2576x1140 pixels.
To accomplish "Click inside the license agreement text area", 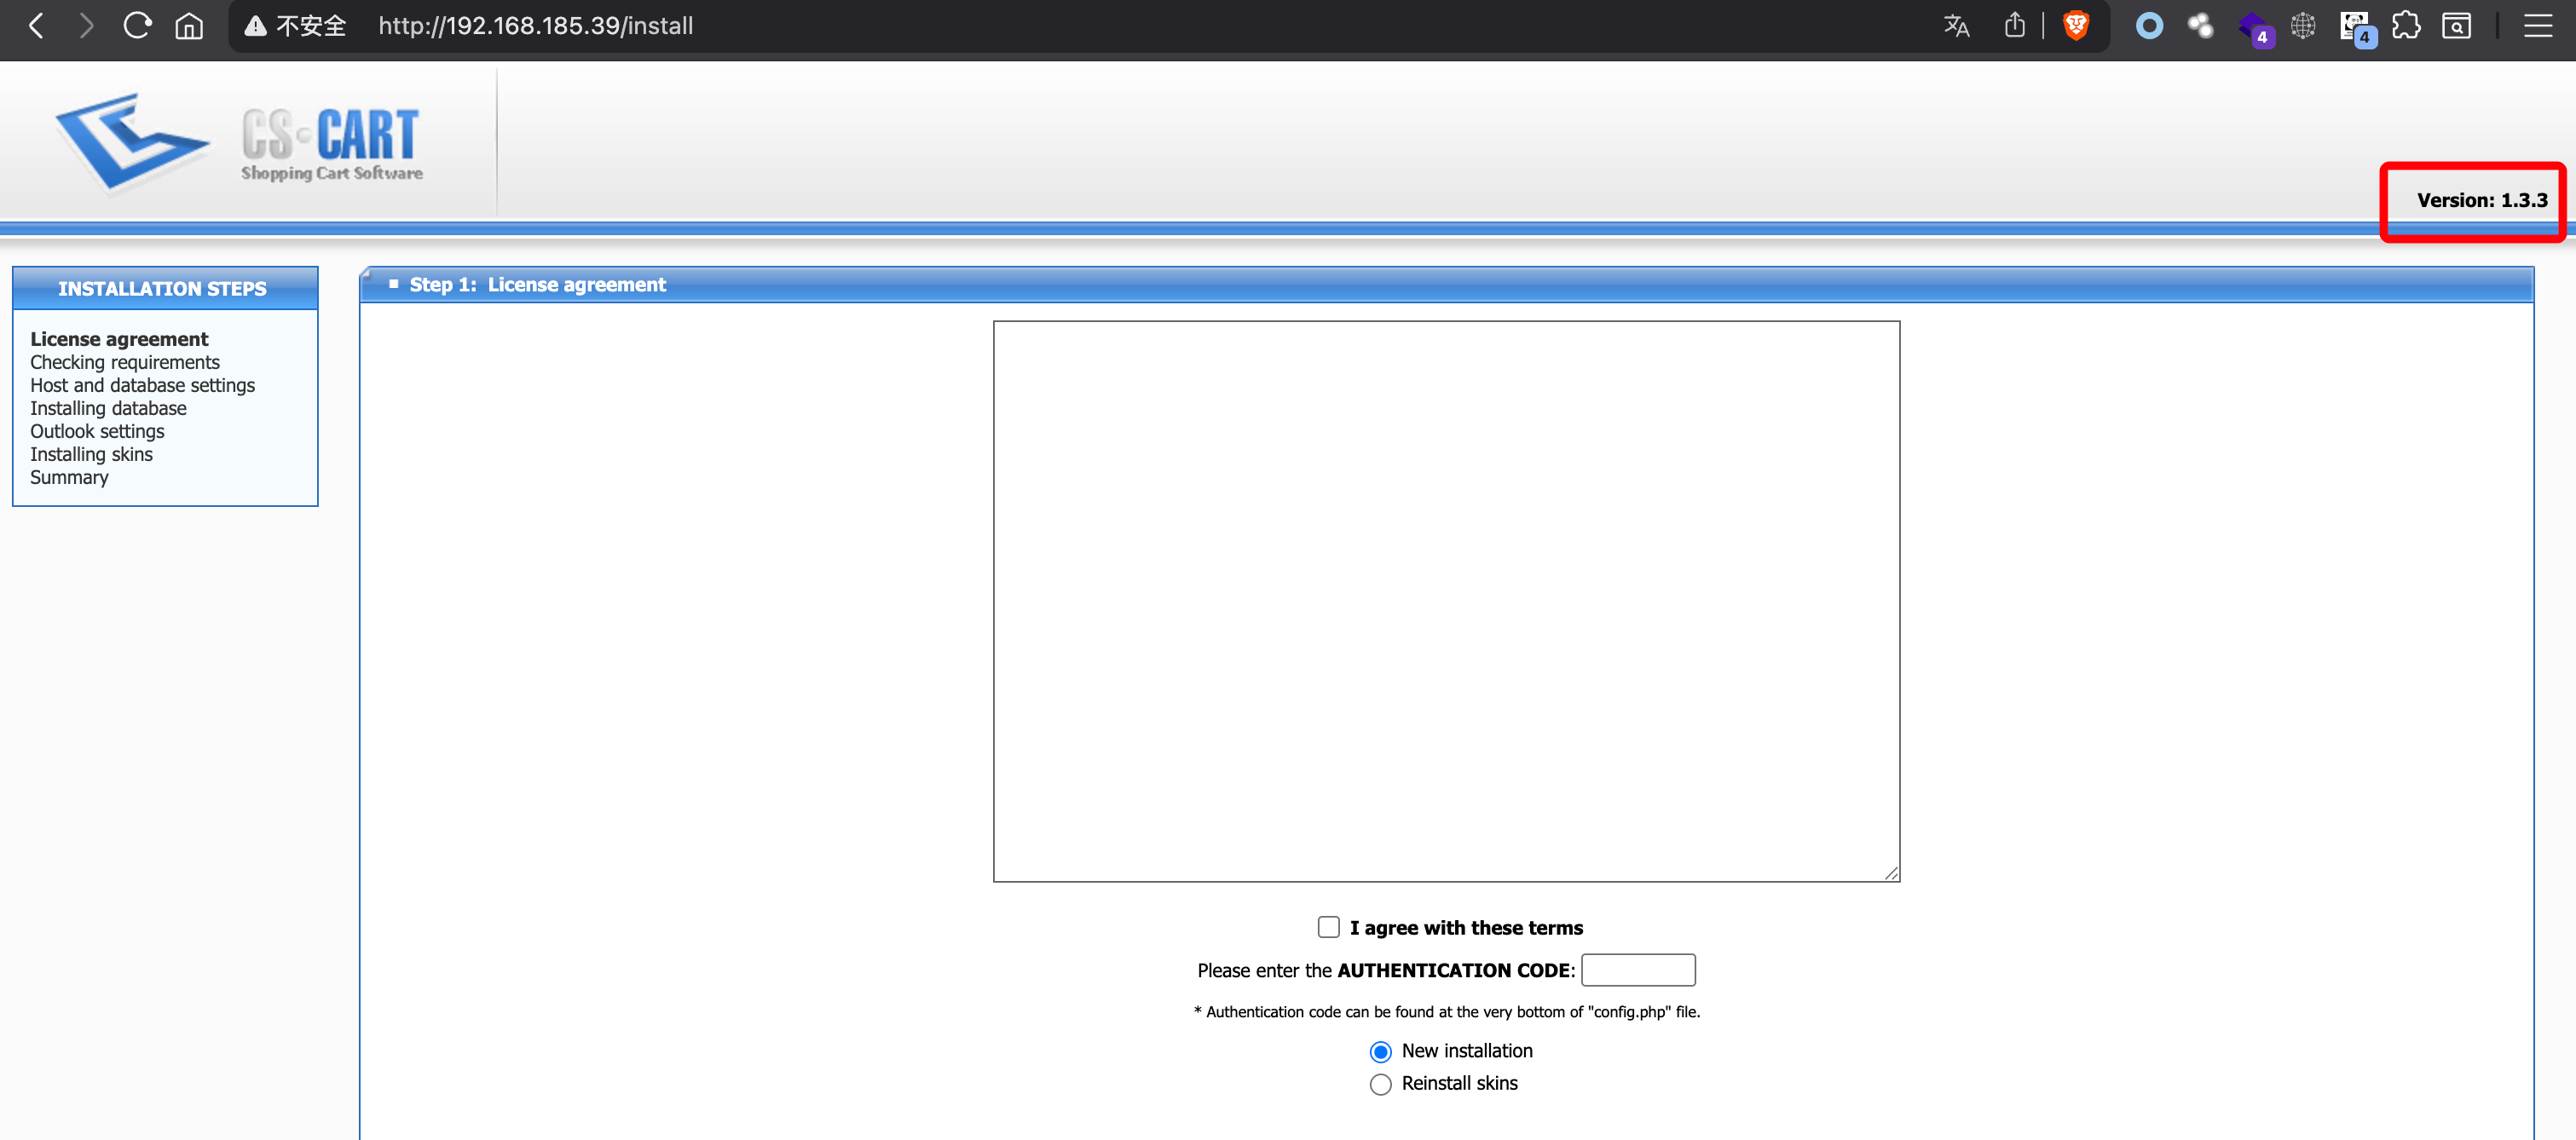I will [1446, 601].
